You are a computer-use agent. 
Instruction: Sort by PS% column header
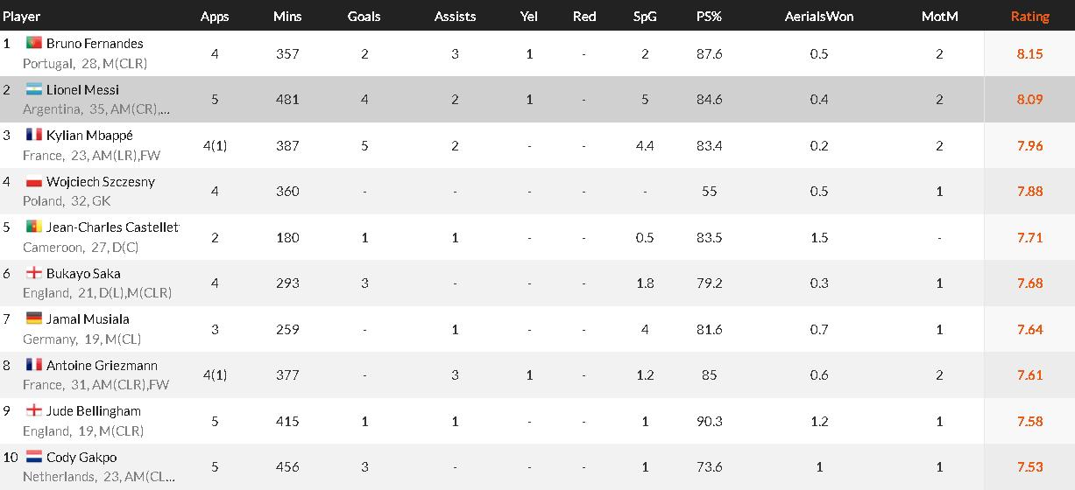point(709,17)
